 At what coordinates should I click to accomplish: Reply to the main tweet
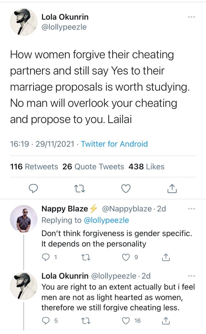click(x=33, y=188)
